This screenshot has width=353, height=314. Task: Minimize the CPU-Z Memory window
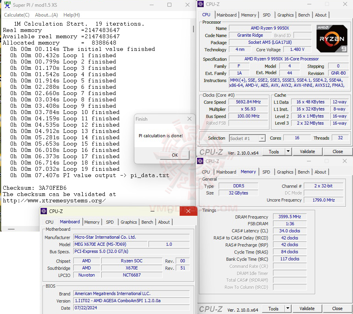309,161
